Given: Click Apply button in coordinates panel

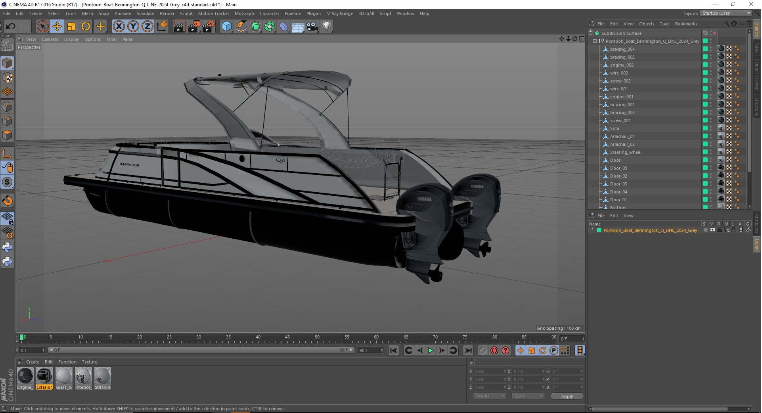Looking at the screenshot, I should pyautogui.click(x=567, y=396).
